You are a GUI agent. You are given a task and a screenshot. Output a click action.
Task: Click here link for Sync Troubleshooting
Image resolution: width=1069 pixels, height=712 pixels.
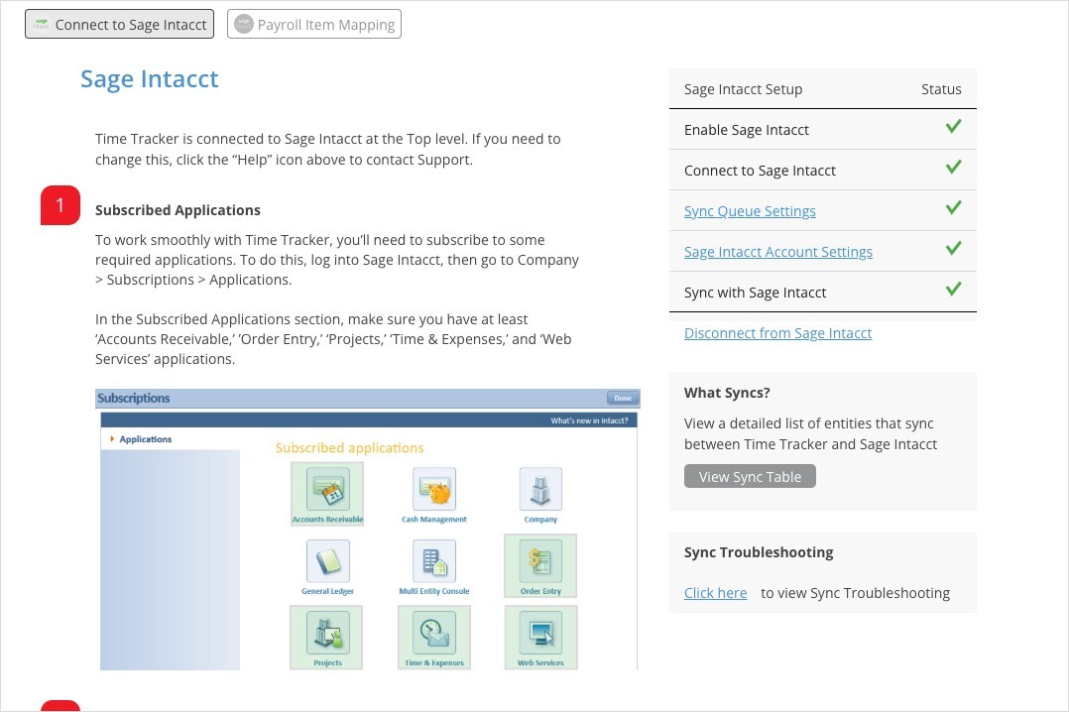tap(715, 593)
